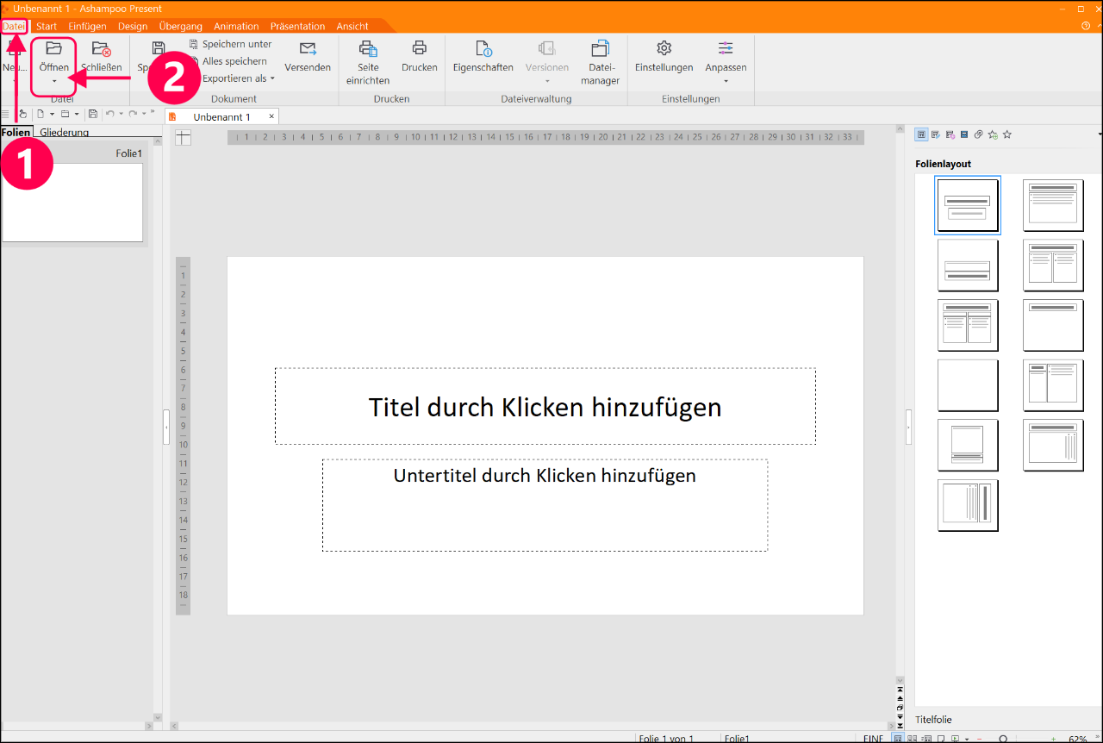Screen dimensions: 1103x743
Task: Click the zoom out minus in status bar
Action: [979, 740]
